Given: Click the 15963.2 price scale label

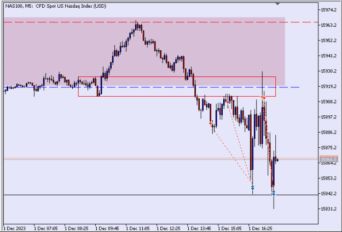Looking at the screenshot, I should pos(328,25).
